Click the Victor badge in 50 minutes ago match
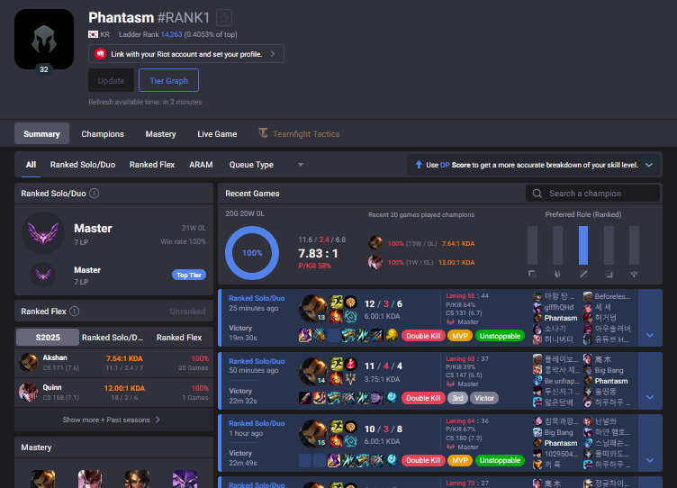Viewport: 677px width, 488px height. coord(484,398)
